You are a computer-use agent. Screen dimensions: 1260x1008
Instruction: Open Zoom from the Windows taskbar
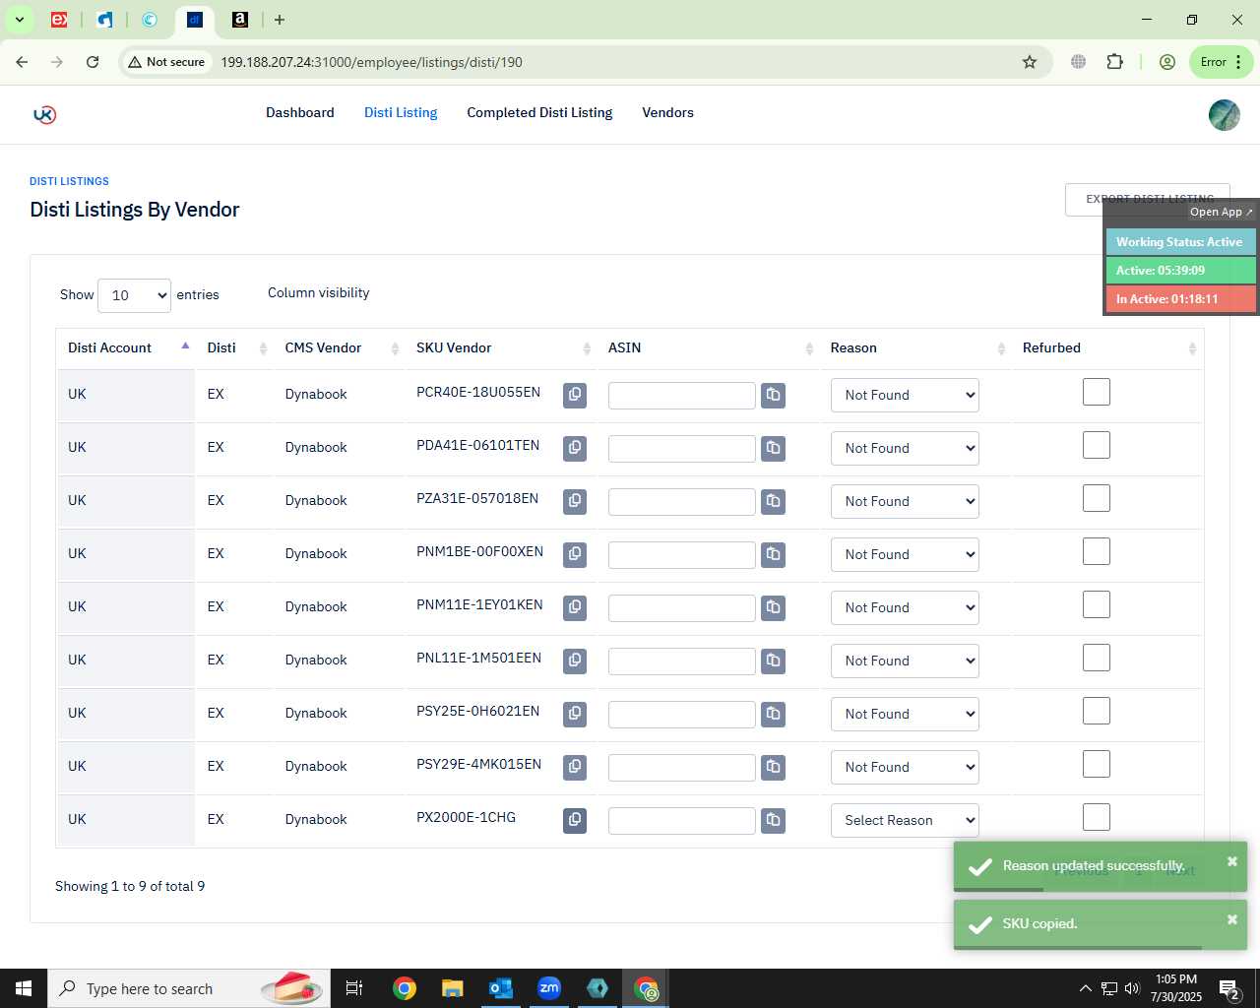(549, 988)
